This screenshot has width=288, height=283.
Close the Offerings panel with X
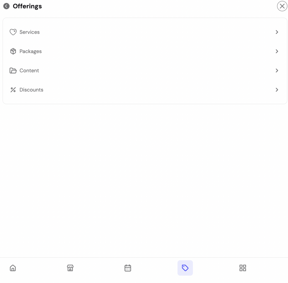pyautogui.click(x=282, y=6)
